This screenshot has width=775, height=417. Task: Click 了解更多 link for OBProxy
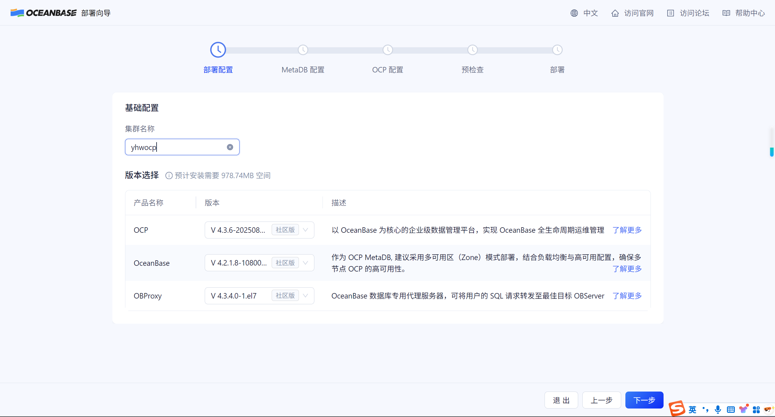click(x=627, y=296)
